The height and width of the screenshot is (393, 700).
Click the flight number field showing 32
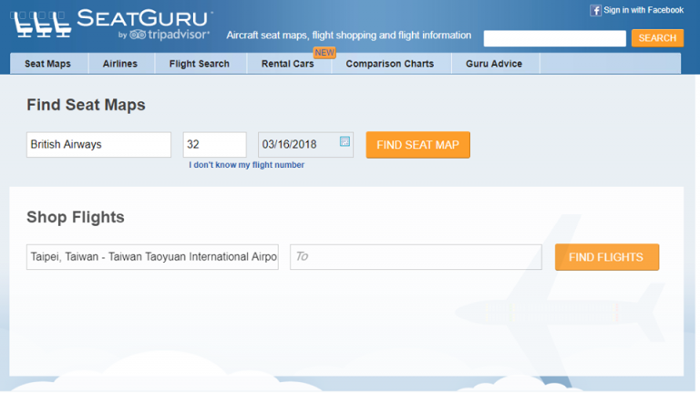click(x=215, y=145)
